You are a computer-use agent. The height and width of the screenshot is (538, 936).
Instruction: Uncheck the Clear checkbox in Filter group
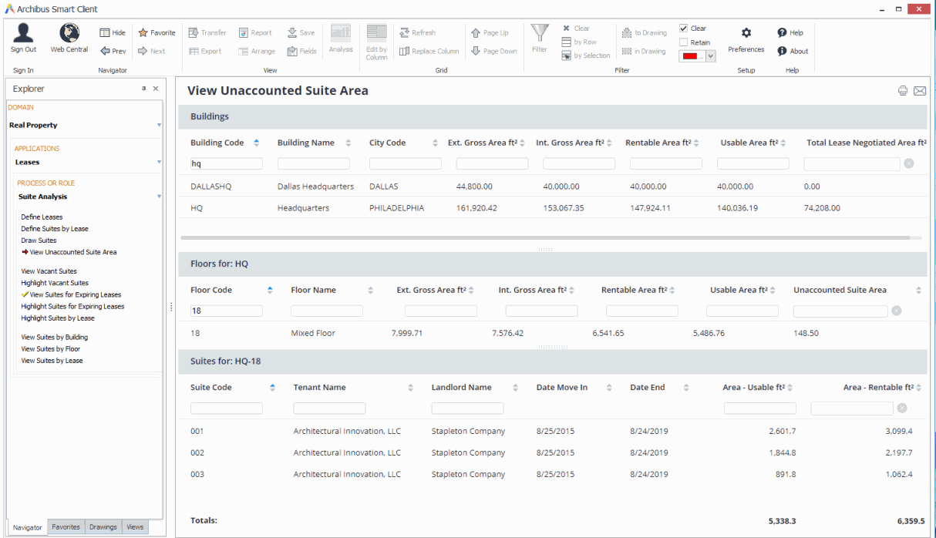tap(684, 28)
